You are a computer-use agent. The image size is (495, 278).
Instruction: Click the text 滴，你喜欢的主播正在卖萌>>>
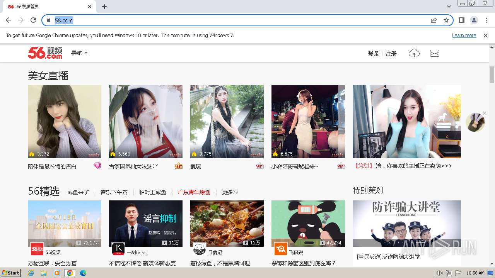(414, 166)
